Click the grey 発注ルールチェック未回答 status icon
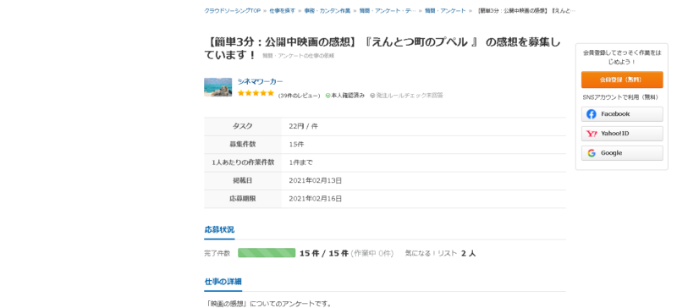 coord(372,96)
